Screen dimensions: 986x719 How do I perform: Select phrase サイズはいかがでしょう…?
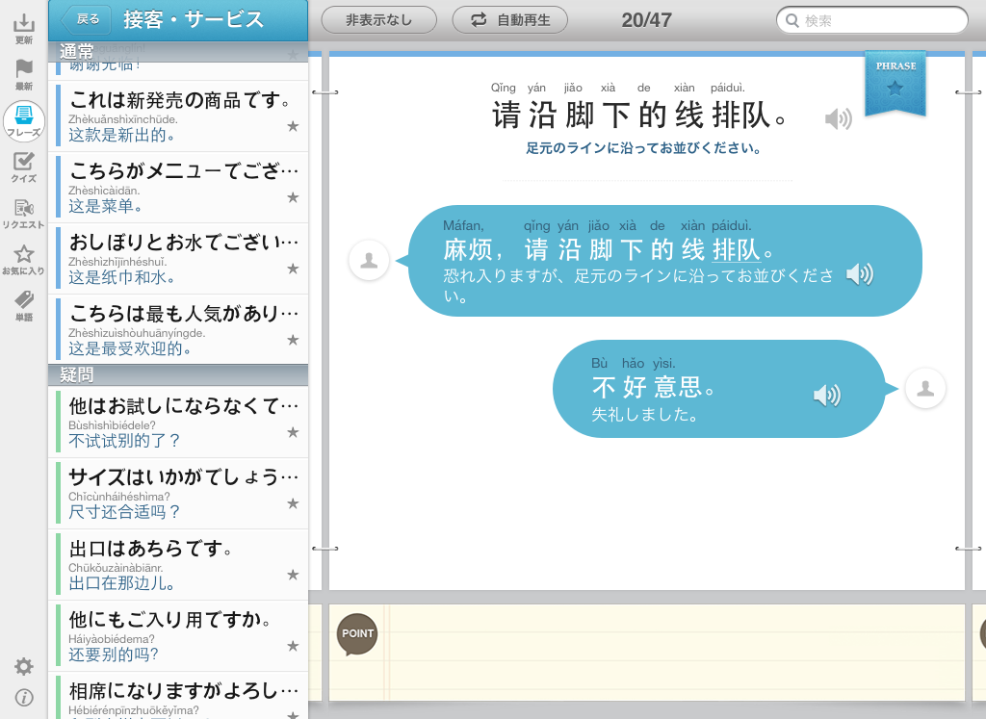178,494
